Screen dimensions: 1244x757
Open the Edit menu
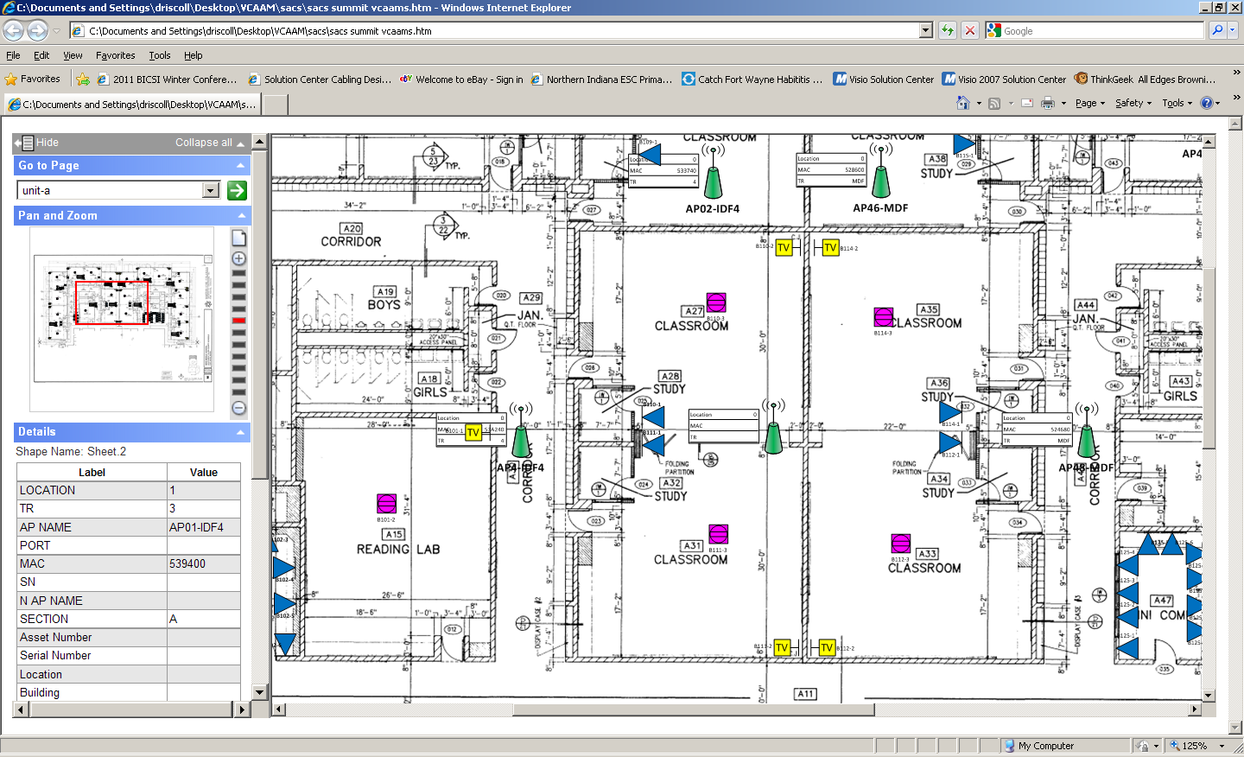click(x=41, y=55)
